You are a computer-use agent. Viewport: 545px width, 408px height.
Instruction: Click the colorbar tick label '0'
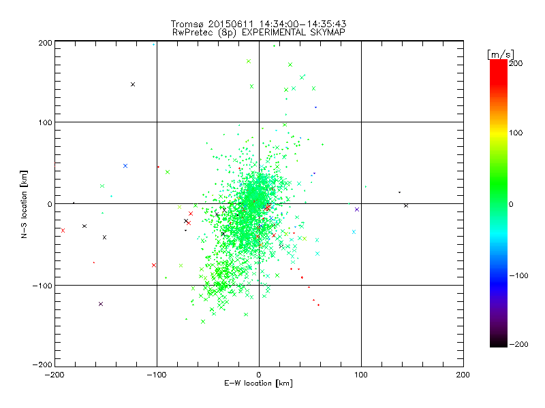(x=511, y=204)
